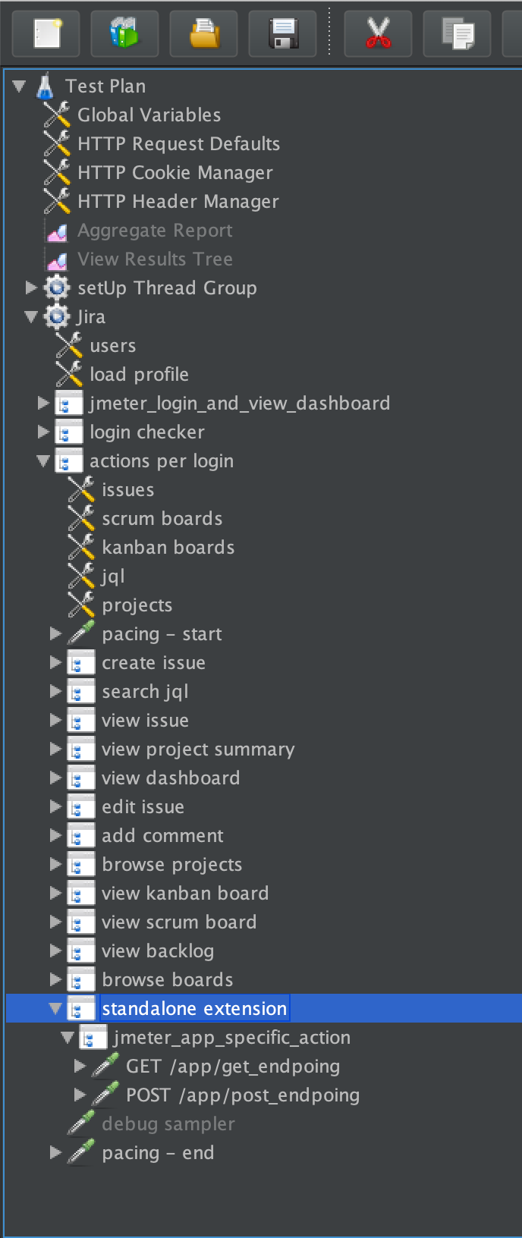
Task: Collapse the standalone extension node
Action: point(55,1009)
